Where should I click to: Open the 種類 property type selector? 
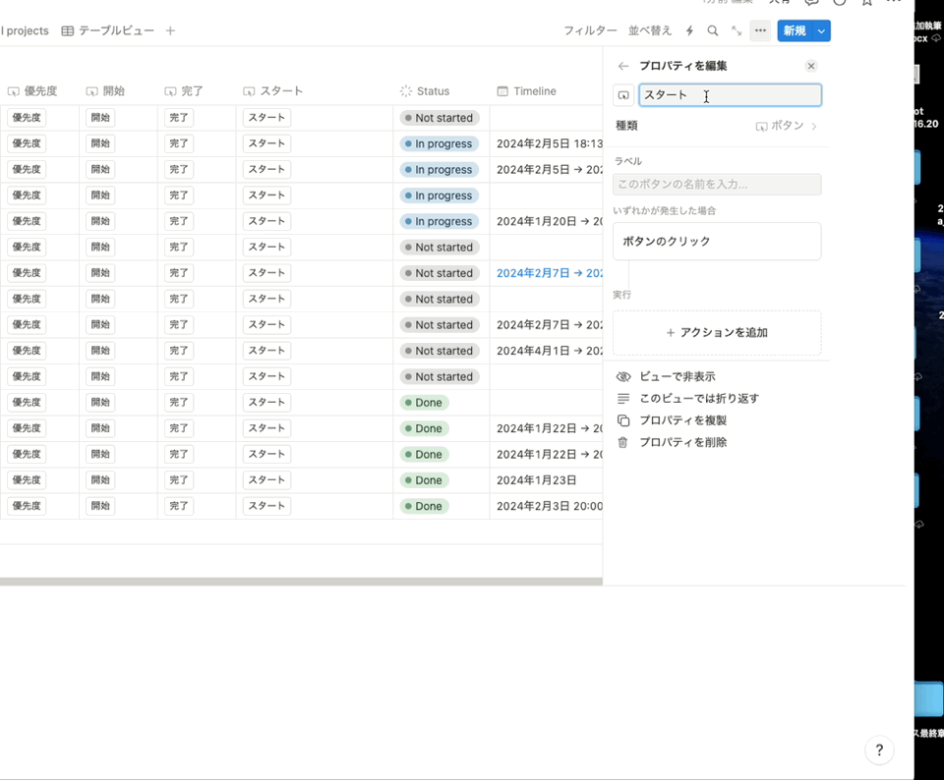pyautogui.click(x=786, y=126)
